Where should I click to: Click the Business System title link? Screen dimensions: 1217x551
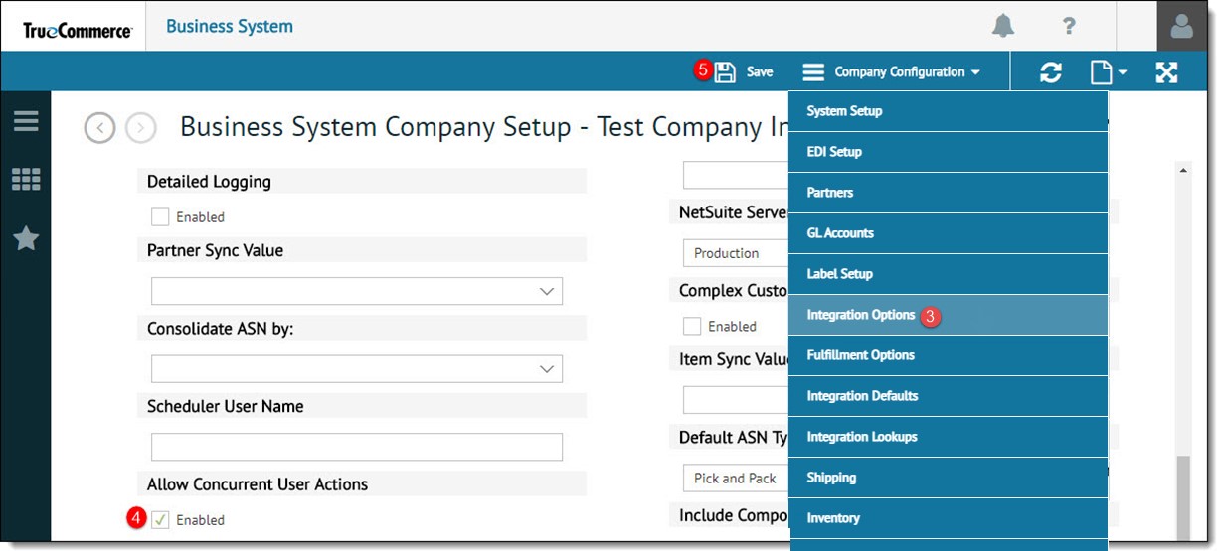click(x=230, y=26)
